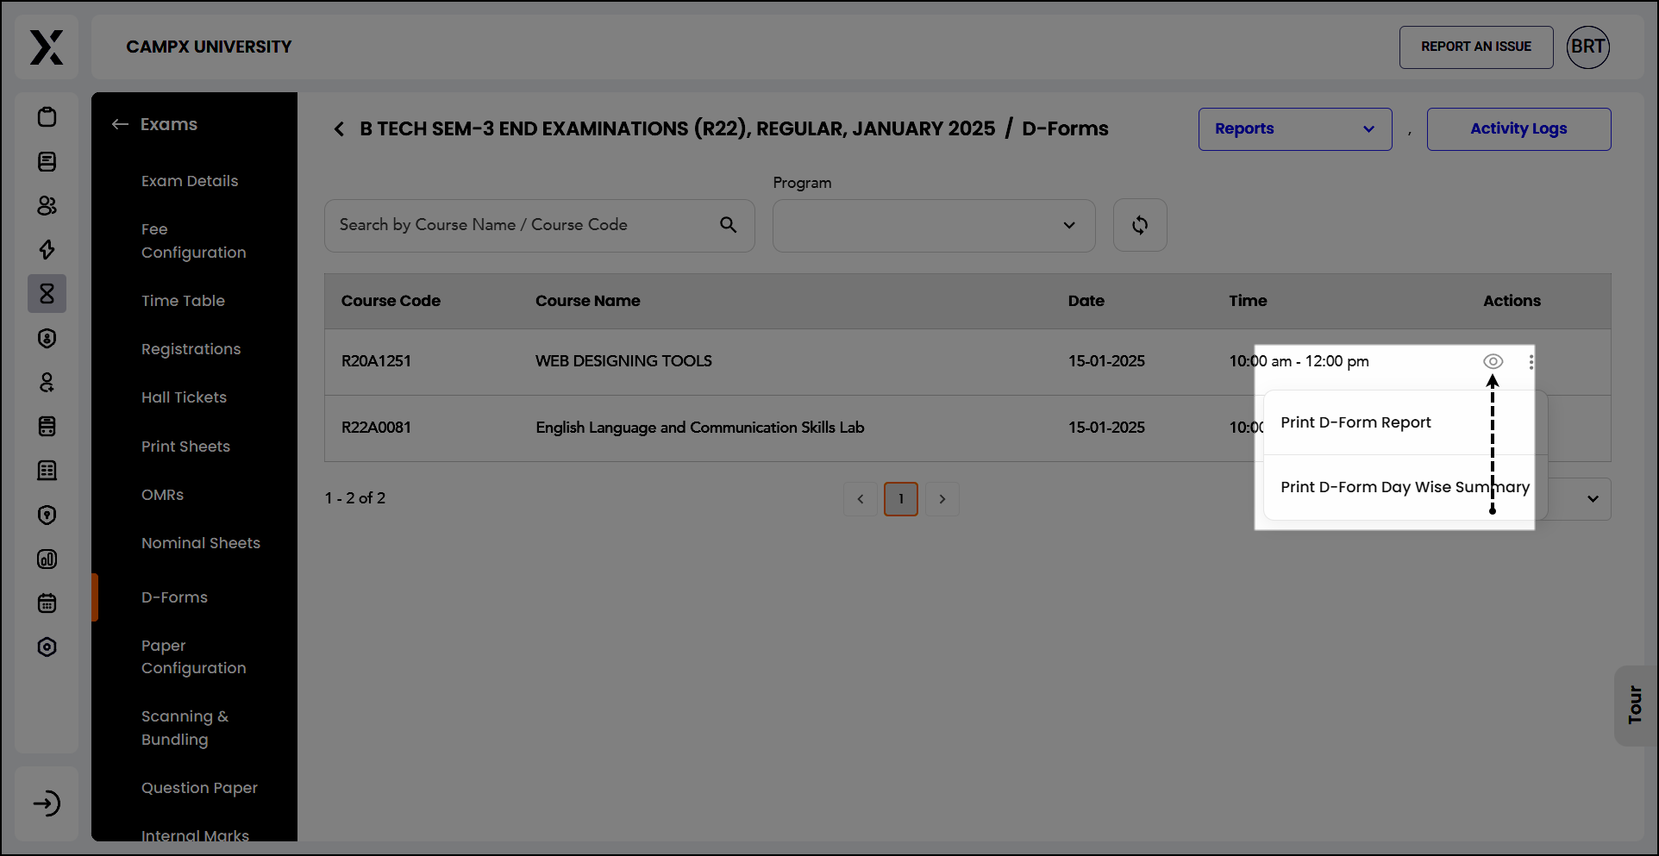This screenshot has height=856, width=1659.
Task: Open the dollar shield icon in left rail
Action: [47, 338]
